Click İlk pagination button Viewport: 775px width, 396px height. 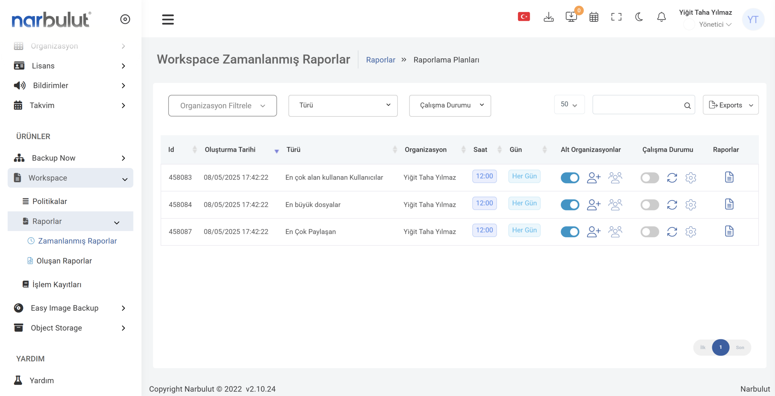(703, 347)
